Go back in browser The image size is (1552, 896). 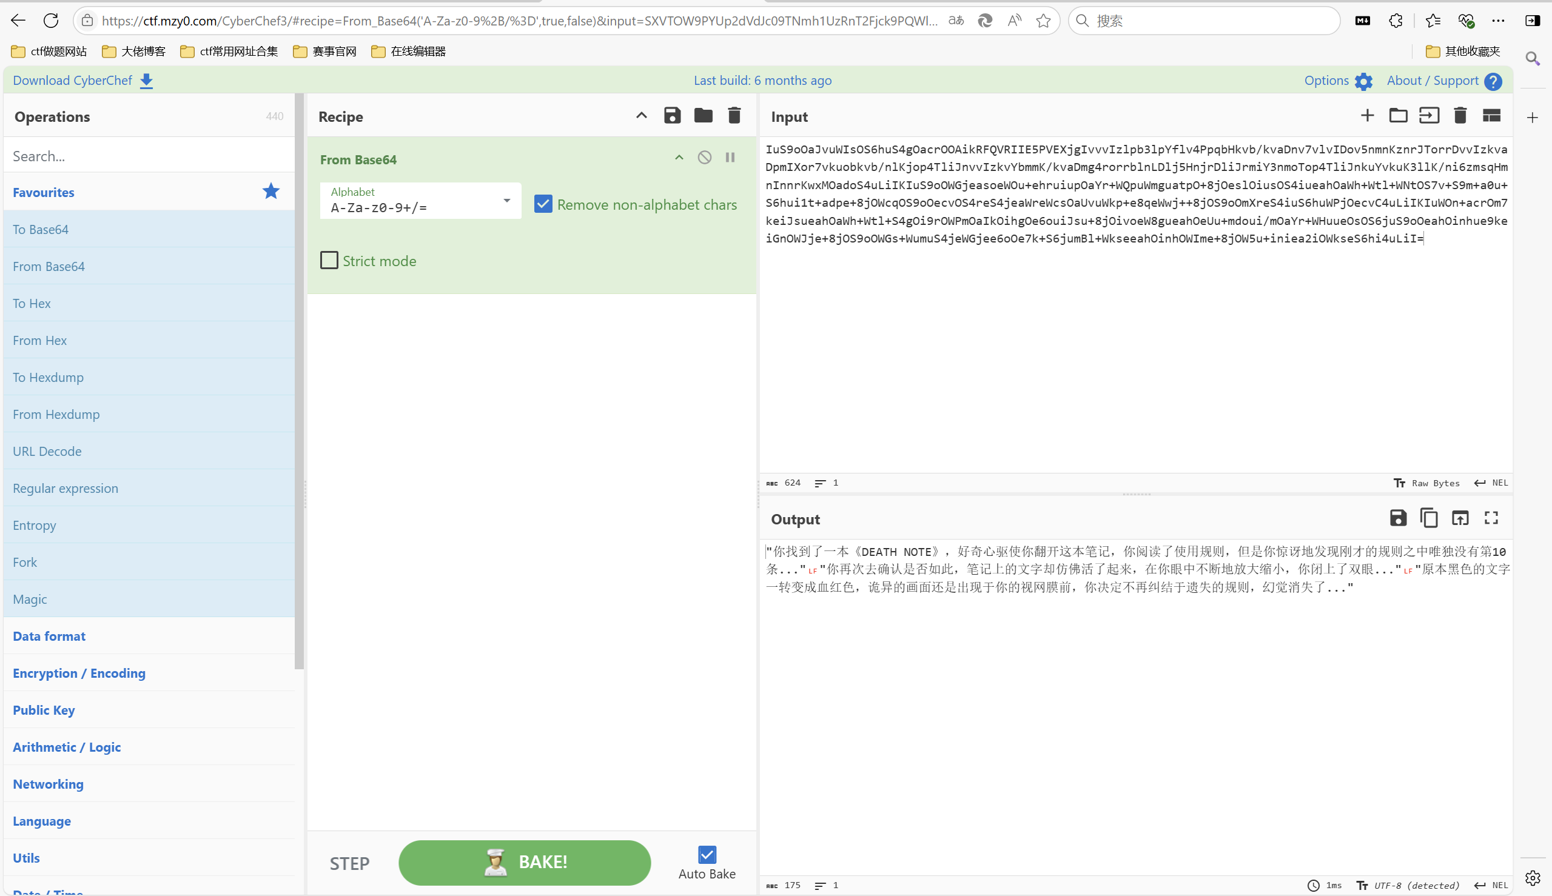18,20
